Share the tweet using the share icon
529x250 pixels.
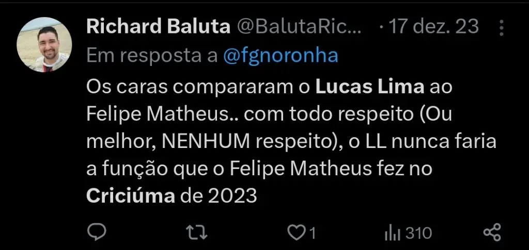pos(492,232)
